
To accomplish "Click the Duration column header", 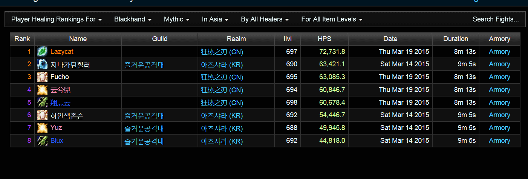I will 455,39.
